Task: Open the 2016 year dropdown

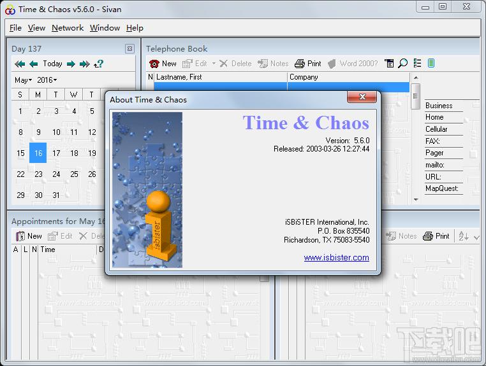Action: click(x=47, y=80)
